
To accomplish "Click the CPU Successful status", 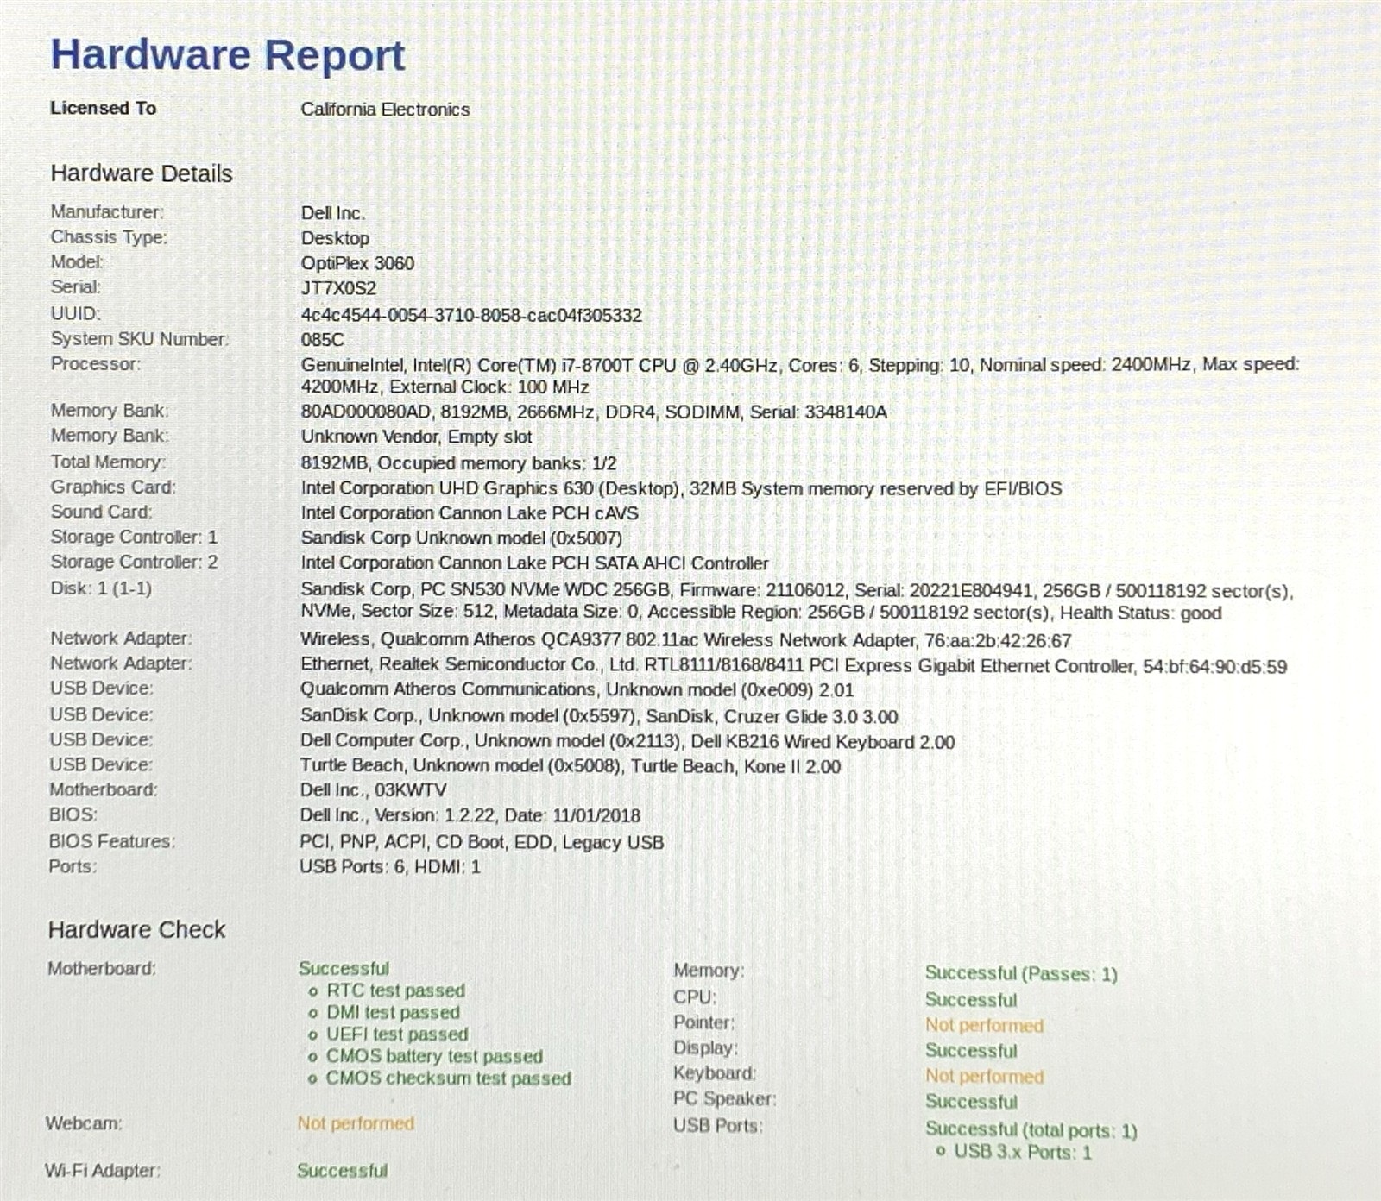I will [x=971, y=1000].
